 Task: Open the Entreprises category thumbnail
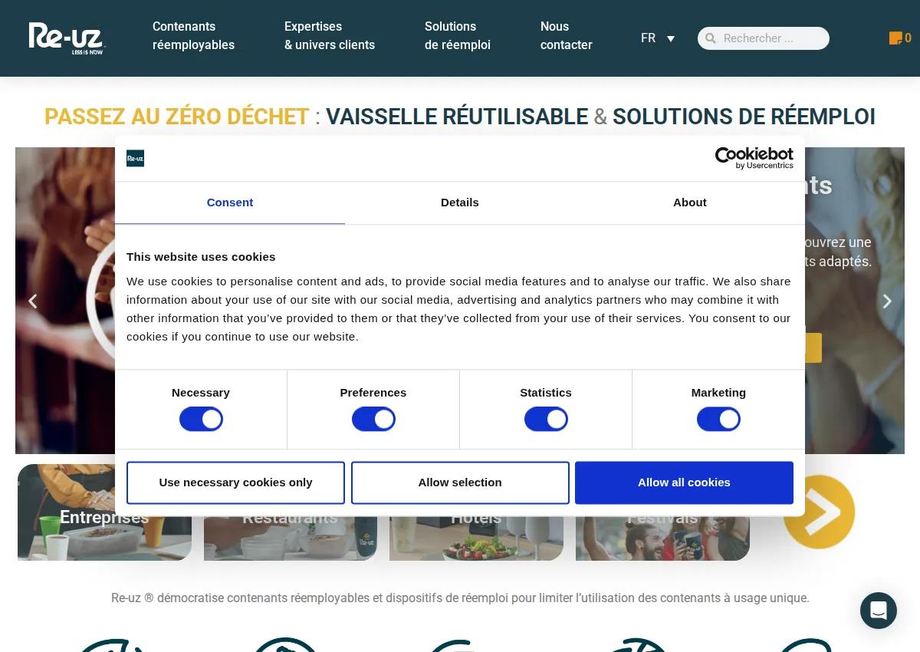[104, 512]
